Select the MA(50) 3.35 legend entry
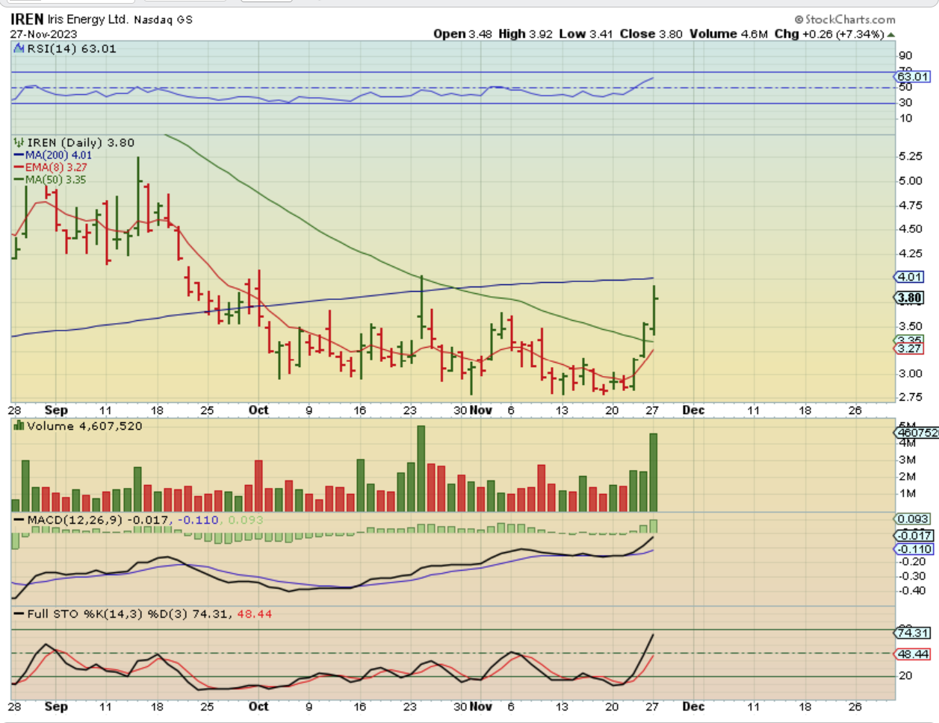The width and height of the screenshot is (939, 723). click(50, 179)
